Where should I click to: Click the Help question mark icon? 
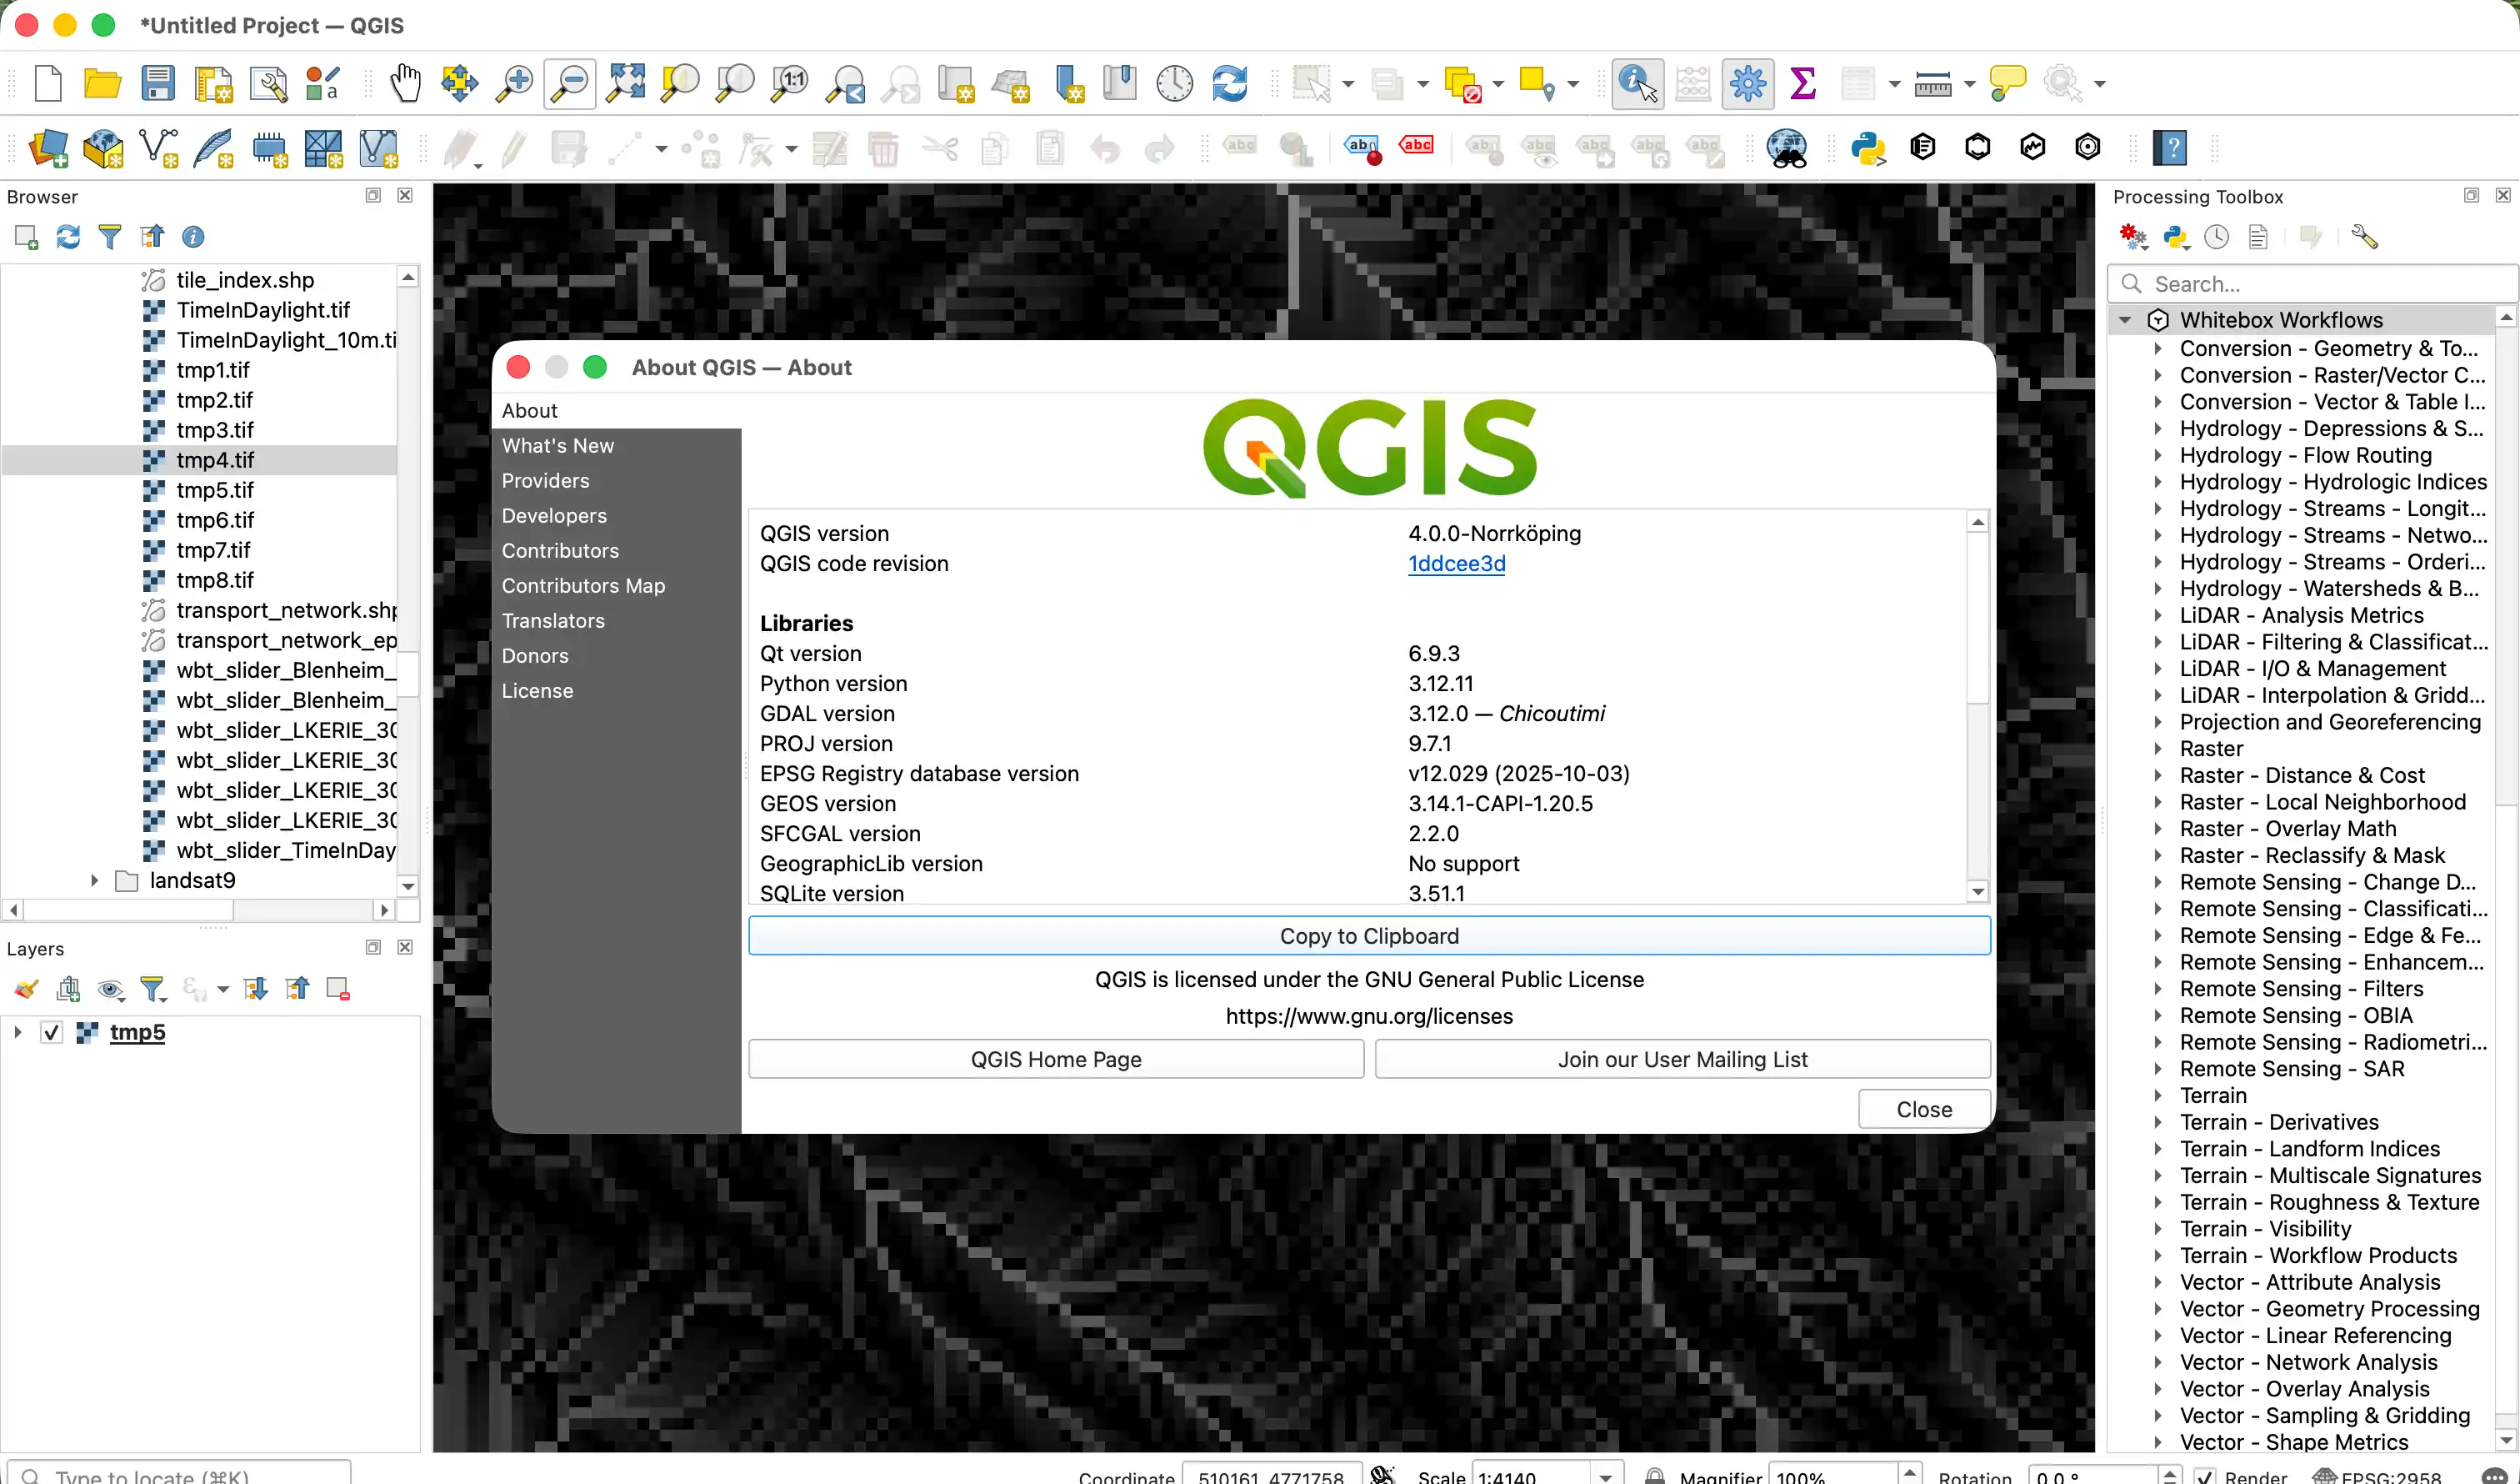2170,148
